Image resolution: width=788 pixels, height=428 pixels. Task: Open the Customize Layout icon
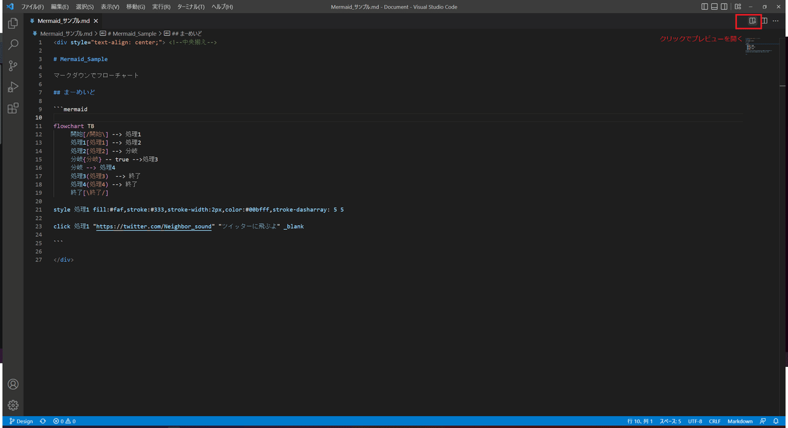point(738,7)
